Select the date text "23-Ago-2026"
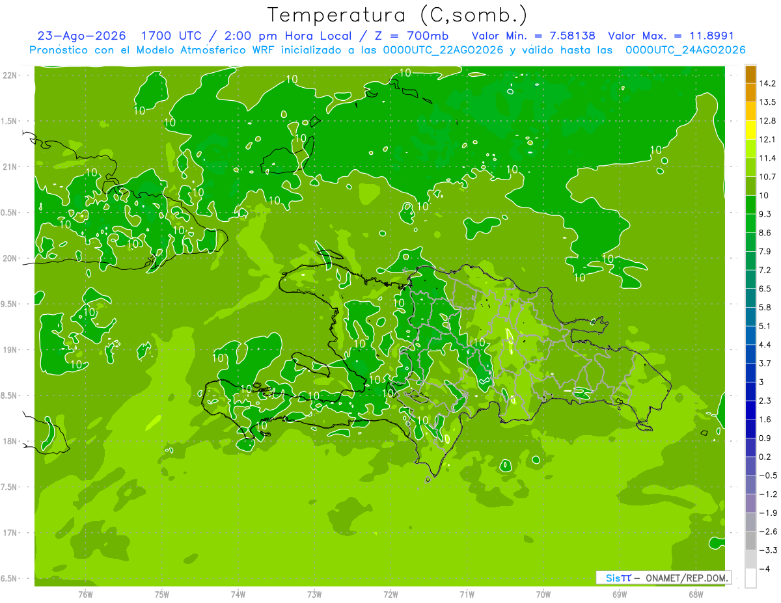This screenshot has width=781, height=603. pos(81,36)
